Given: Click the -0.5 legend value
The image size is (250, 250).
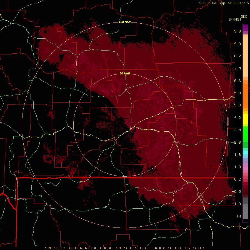Looking at the screenshot, I should tap(236, 192).
